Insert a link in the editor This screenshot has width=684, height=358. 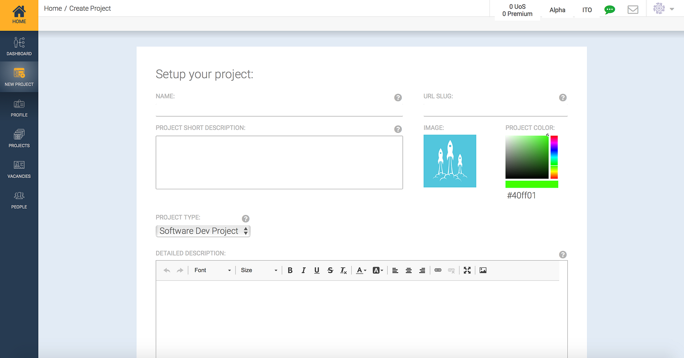[x=438, y=270]
